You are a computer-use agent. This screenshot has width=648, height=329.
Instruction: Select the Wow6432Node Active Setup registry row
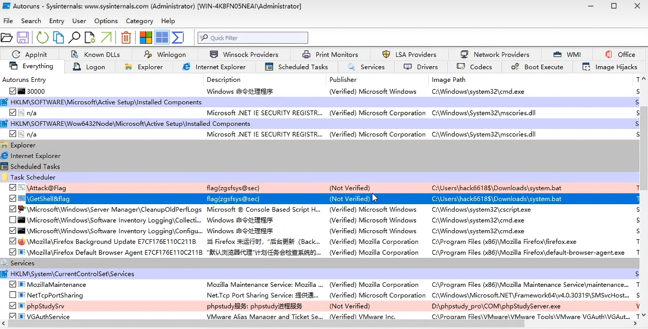point(320,123)
